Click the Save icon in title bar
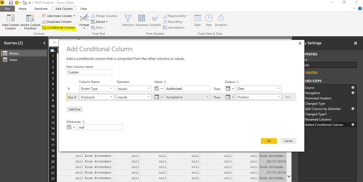 point(11,3)
